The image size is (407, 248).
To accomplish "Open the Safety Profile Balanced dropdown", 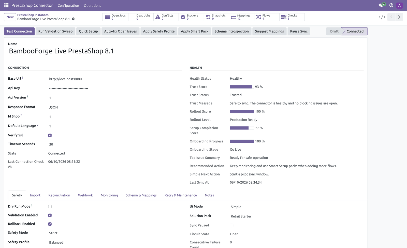I will (115, 242).
